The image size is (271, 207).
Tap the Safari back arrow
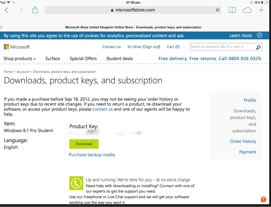tap(7, 10)
